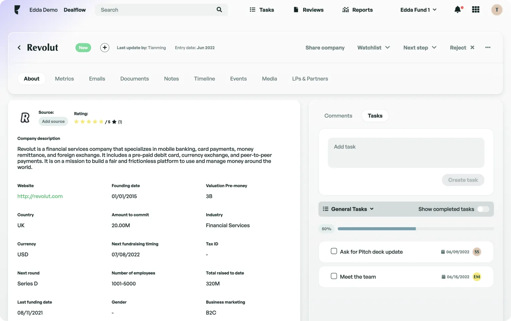Open the Dealflow menu
Image resolution: width=511 pixels, height=321 pixels.
(x=74, y=10)
